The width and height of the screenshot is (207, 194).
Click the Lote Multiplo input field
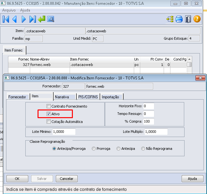(156, 132)
